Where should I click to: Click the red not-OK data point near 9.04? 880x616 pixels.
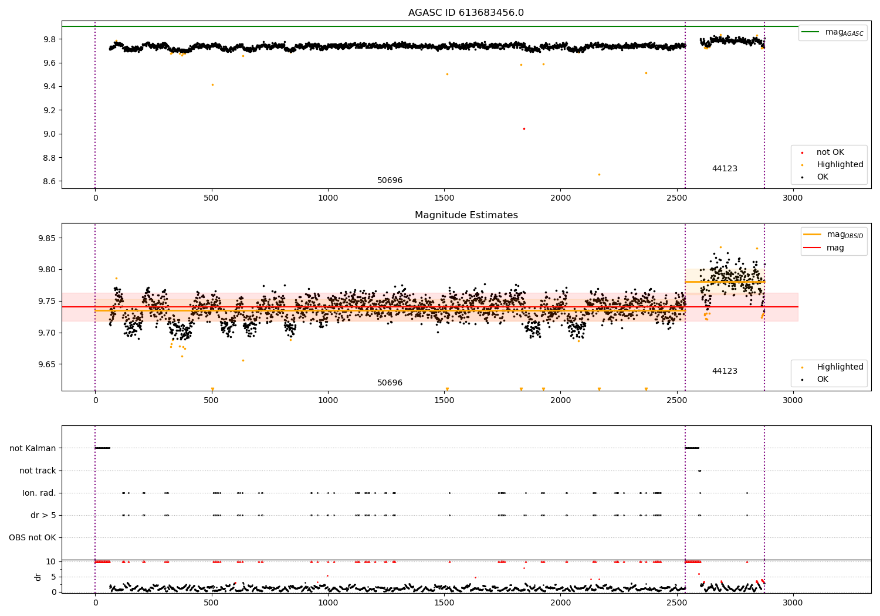[524, 128]
